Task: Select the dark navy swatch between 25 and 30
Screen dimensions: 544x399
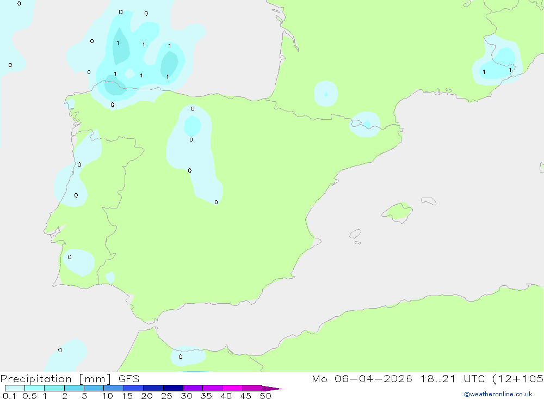Action: 173,388
